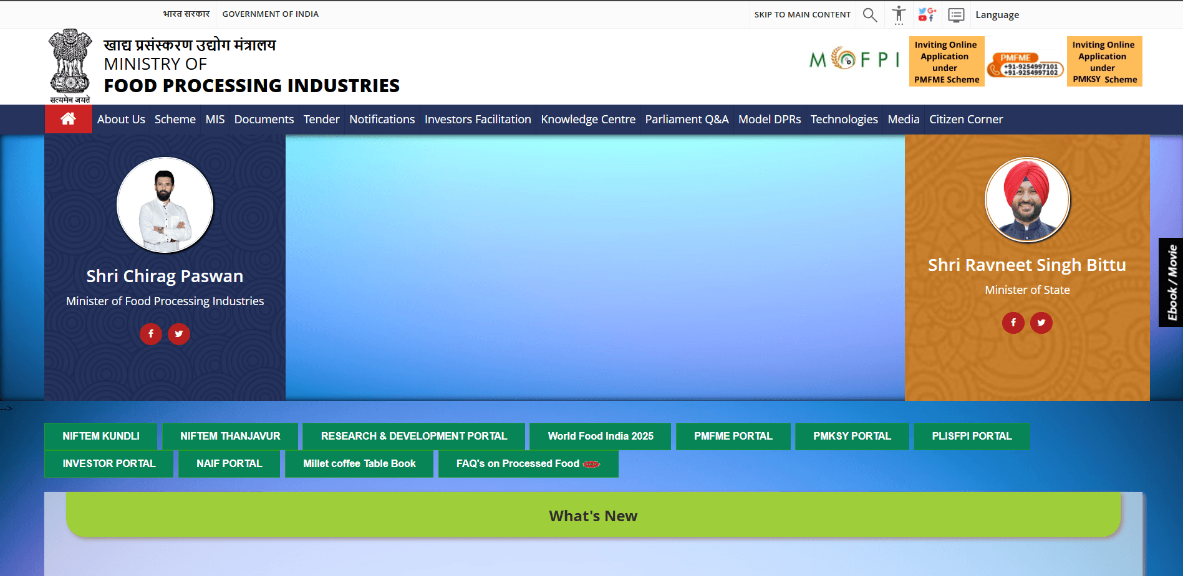Click the Minister of Food Processing Industries label

tap(165, 301)
